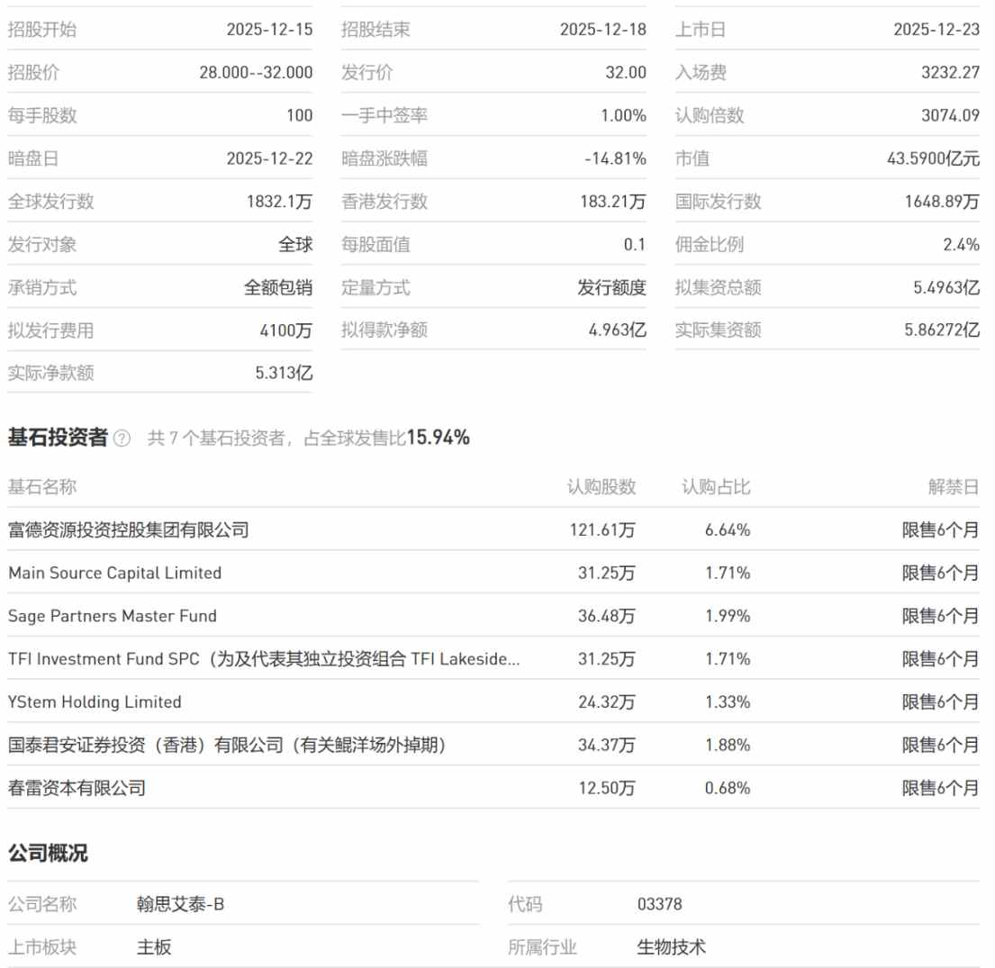Click the 认购占比 column header
This screenshot has width=995, height=968.
[x=716, y=487]
